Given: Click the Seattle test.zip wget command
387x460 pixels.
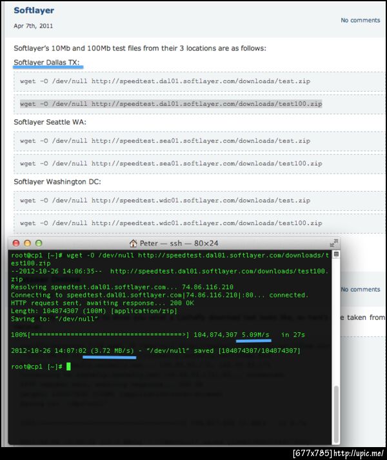Looking at the screenshot, I should pos(165,141).
